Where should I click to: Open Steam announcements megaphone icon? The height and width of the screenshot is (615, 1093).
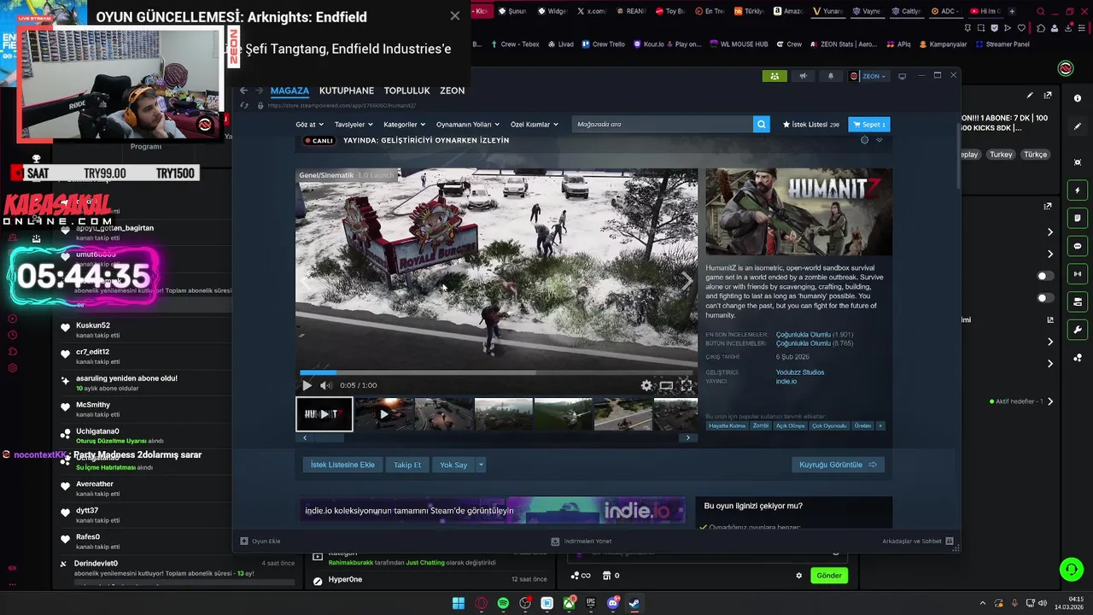[803, 76]
